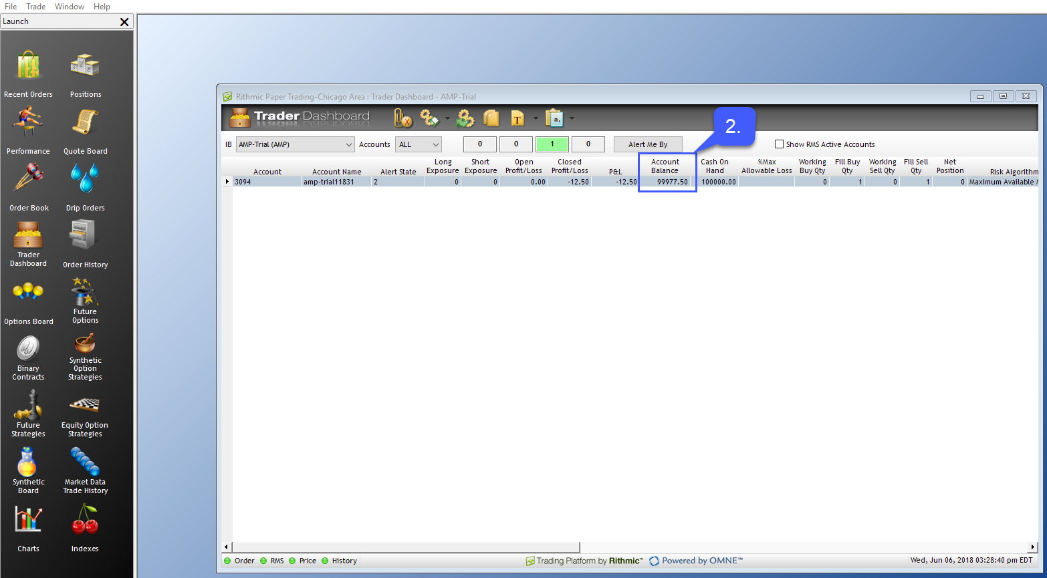Select the amp-trial11831 account name cell

coord(336,182)
